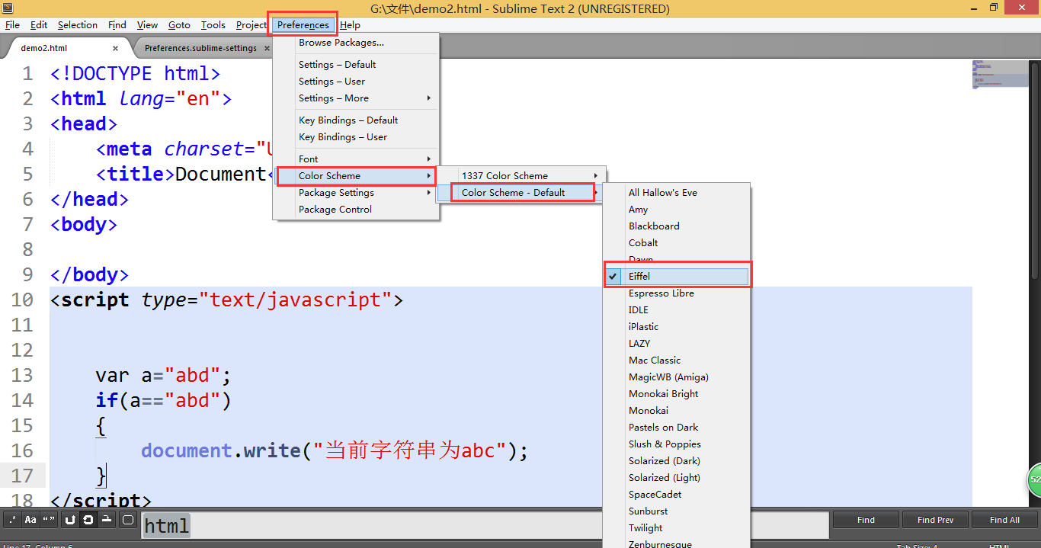This screenshot has height=548, width=1041.
Task: Choose Sunburst color scheme
Action: click(x=677, y=511)
